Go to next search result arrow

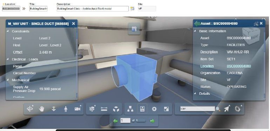coord(152,121)
